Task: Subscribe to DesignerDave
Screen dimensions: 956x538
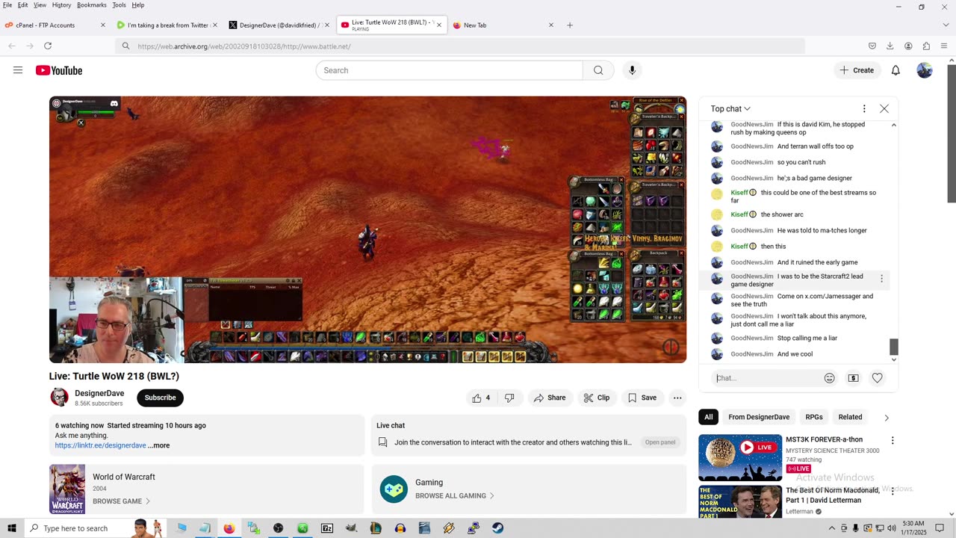Action: (160, 398)
